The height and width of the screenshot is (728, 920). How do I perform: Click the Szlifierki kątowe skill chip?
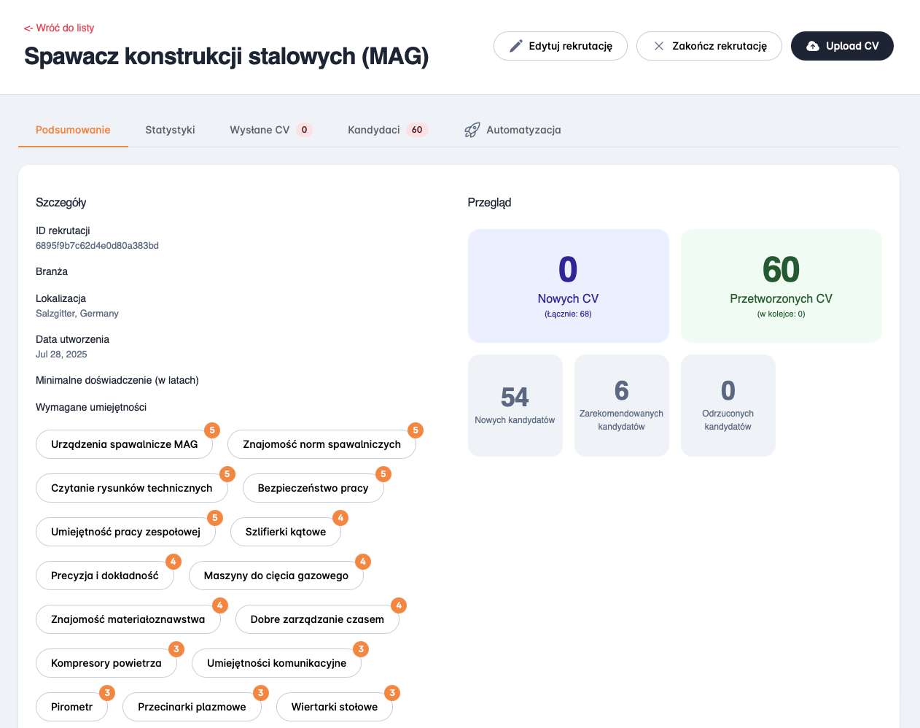(x=286, y=532)
